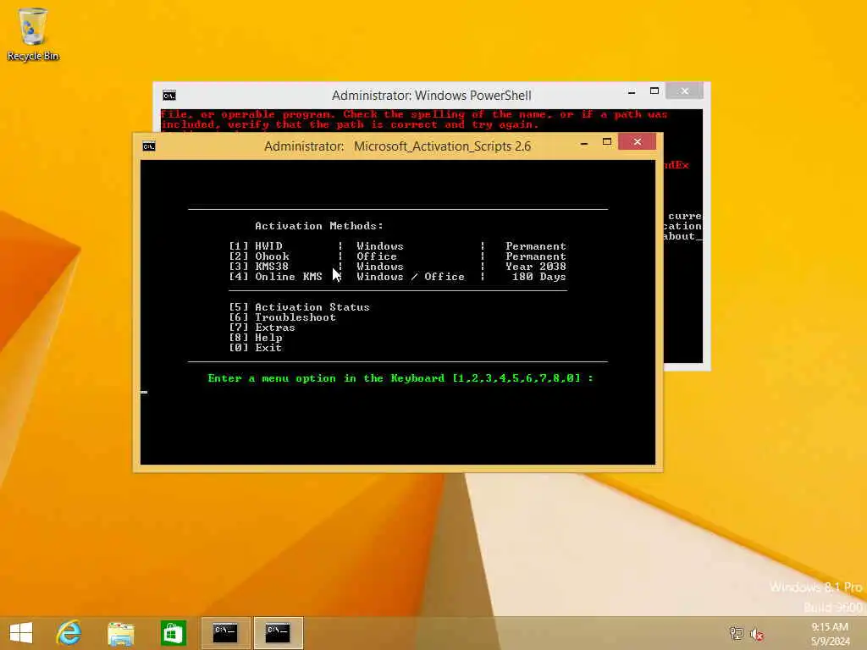Viewport: 867px width, 650px height.
Task: Select the Activation Scripts taskbar window button
Action: click(278, 633)
